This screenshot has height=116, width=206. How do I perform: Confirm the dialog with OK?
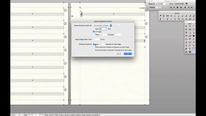128,54
